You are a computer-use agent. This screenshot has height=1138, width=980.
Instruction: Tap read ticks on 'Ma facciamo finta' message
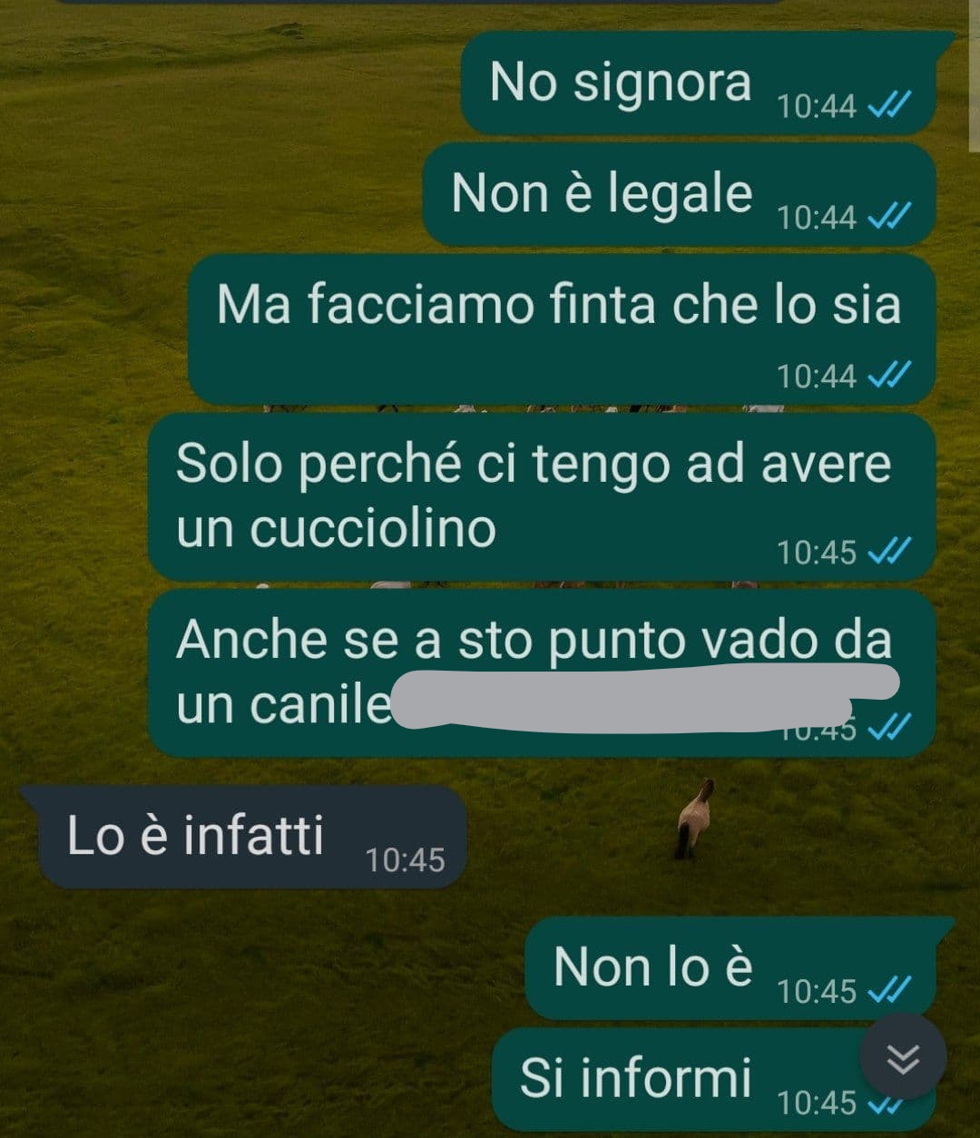pos(890,375)
